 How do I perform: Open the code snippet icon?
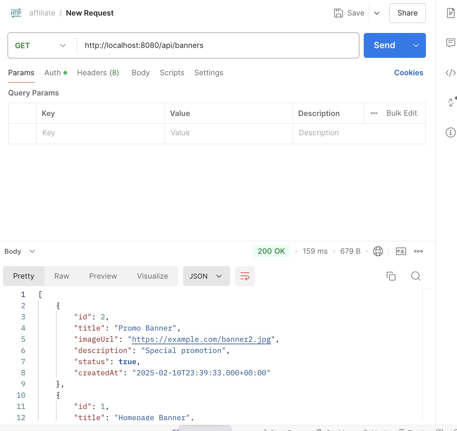[450, 73]
